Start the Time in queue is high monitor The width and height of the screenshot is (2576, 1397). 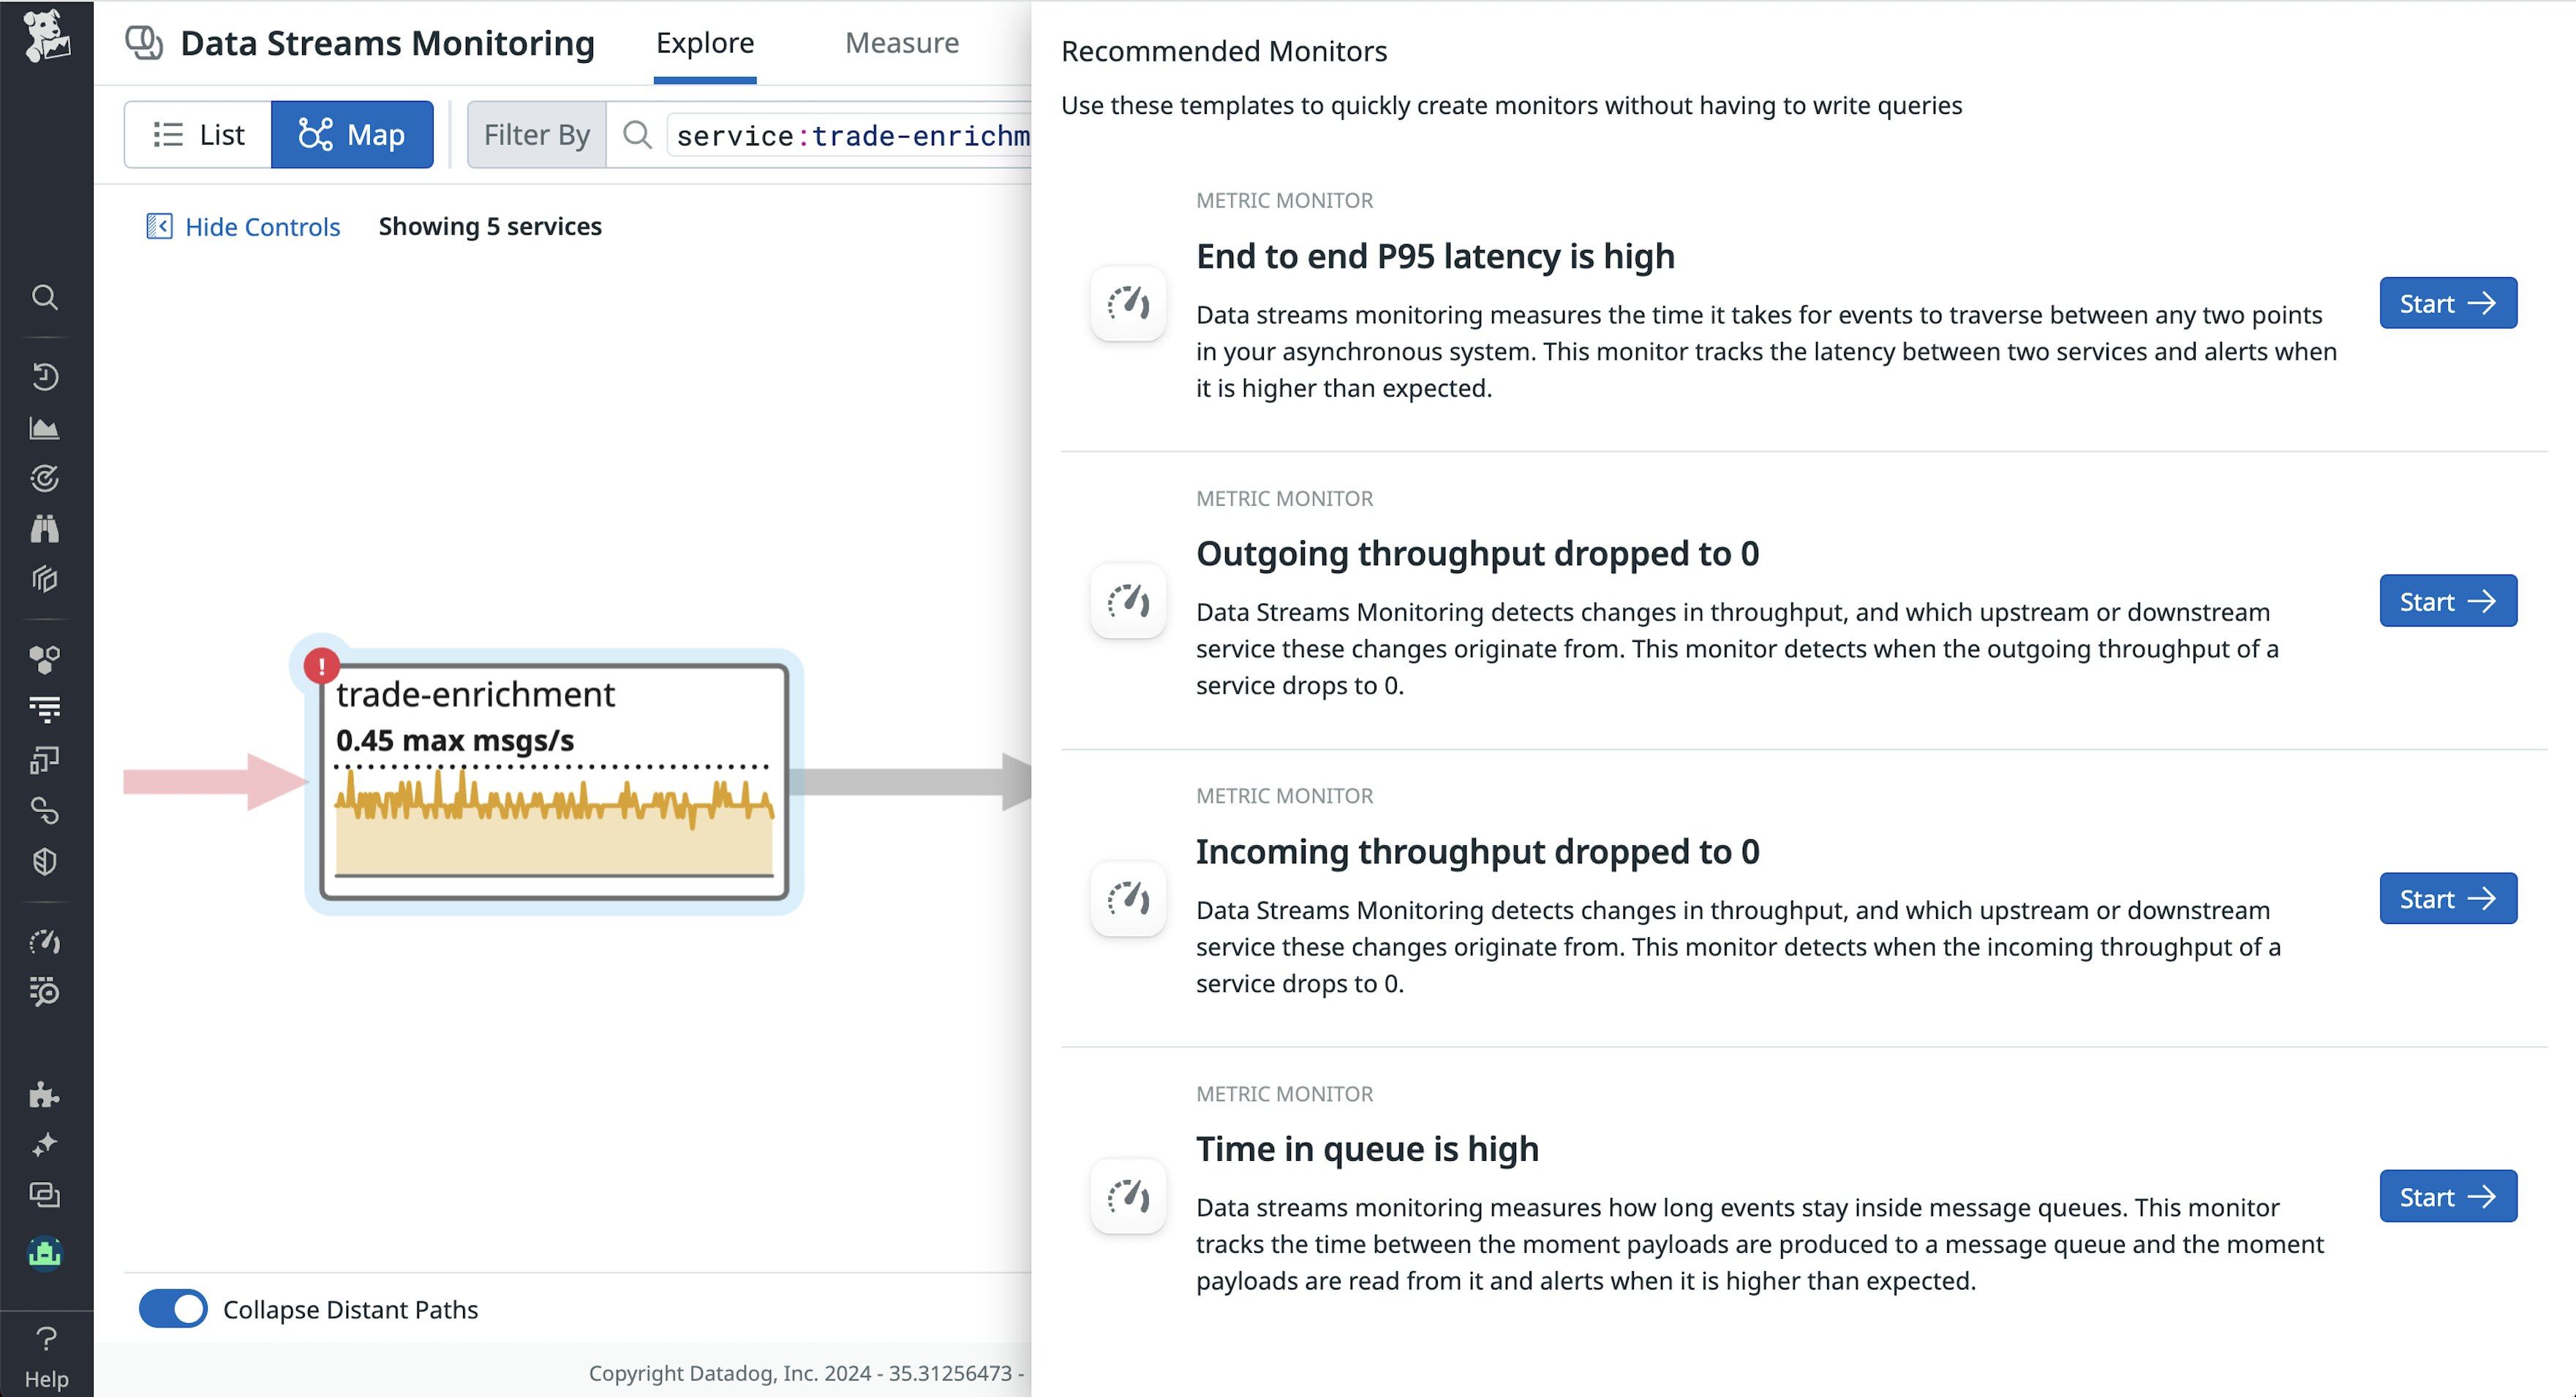pos(2447,1197)
